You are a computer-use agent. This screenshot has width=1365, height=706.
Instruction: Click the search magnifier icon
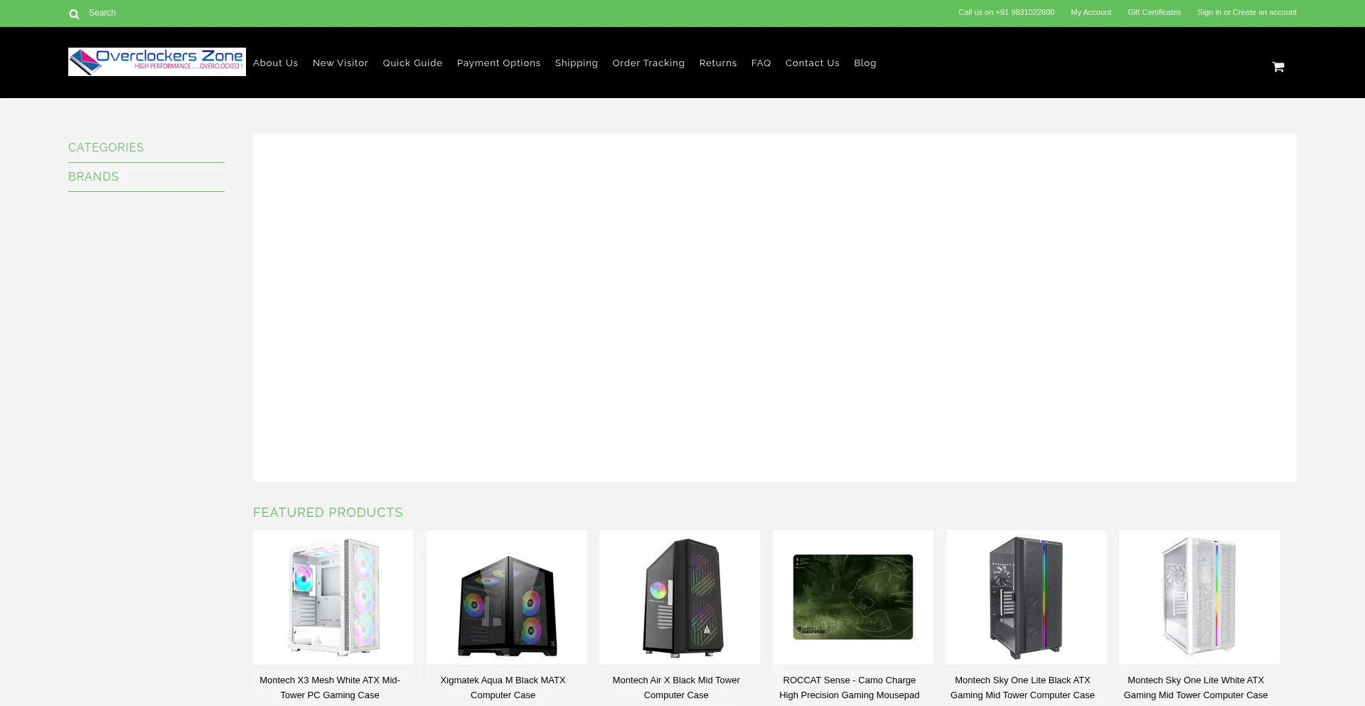pos(74,14)
